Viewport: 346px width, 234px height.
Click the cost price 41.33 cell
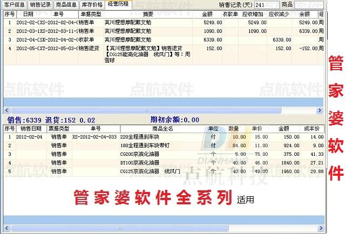(317, 154)
